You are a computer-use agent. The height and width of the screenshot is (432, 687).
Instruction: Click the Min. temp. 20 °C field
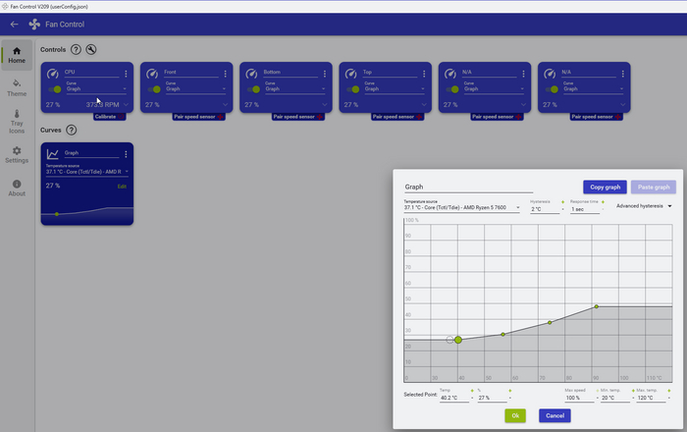(615, 398)
